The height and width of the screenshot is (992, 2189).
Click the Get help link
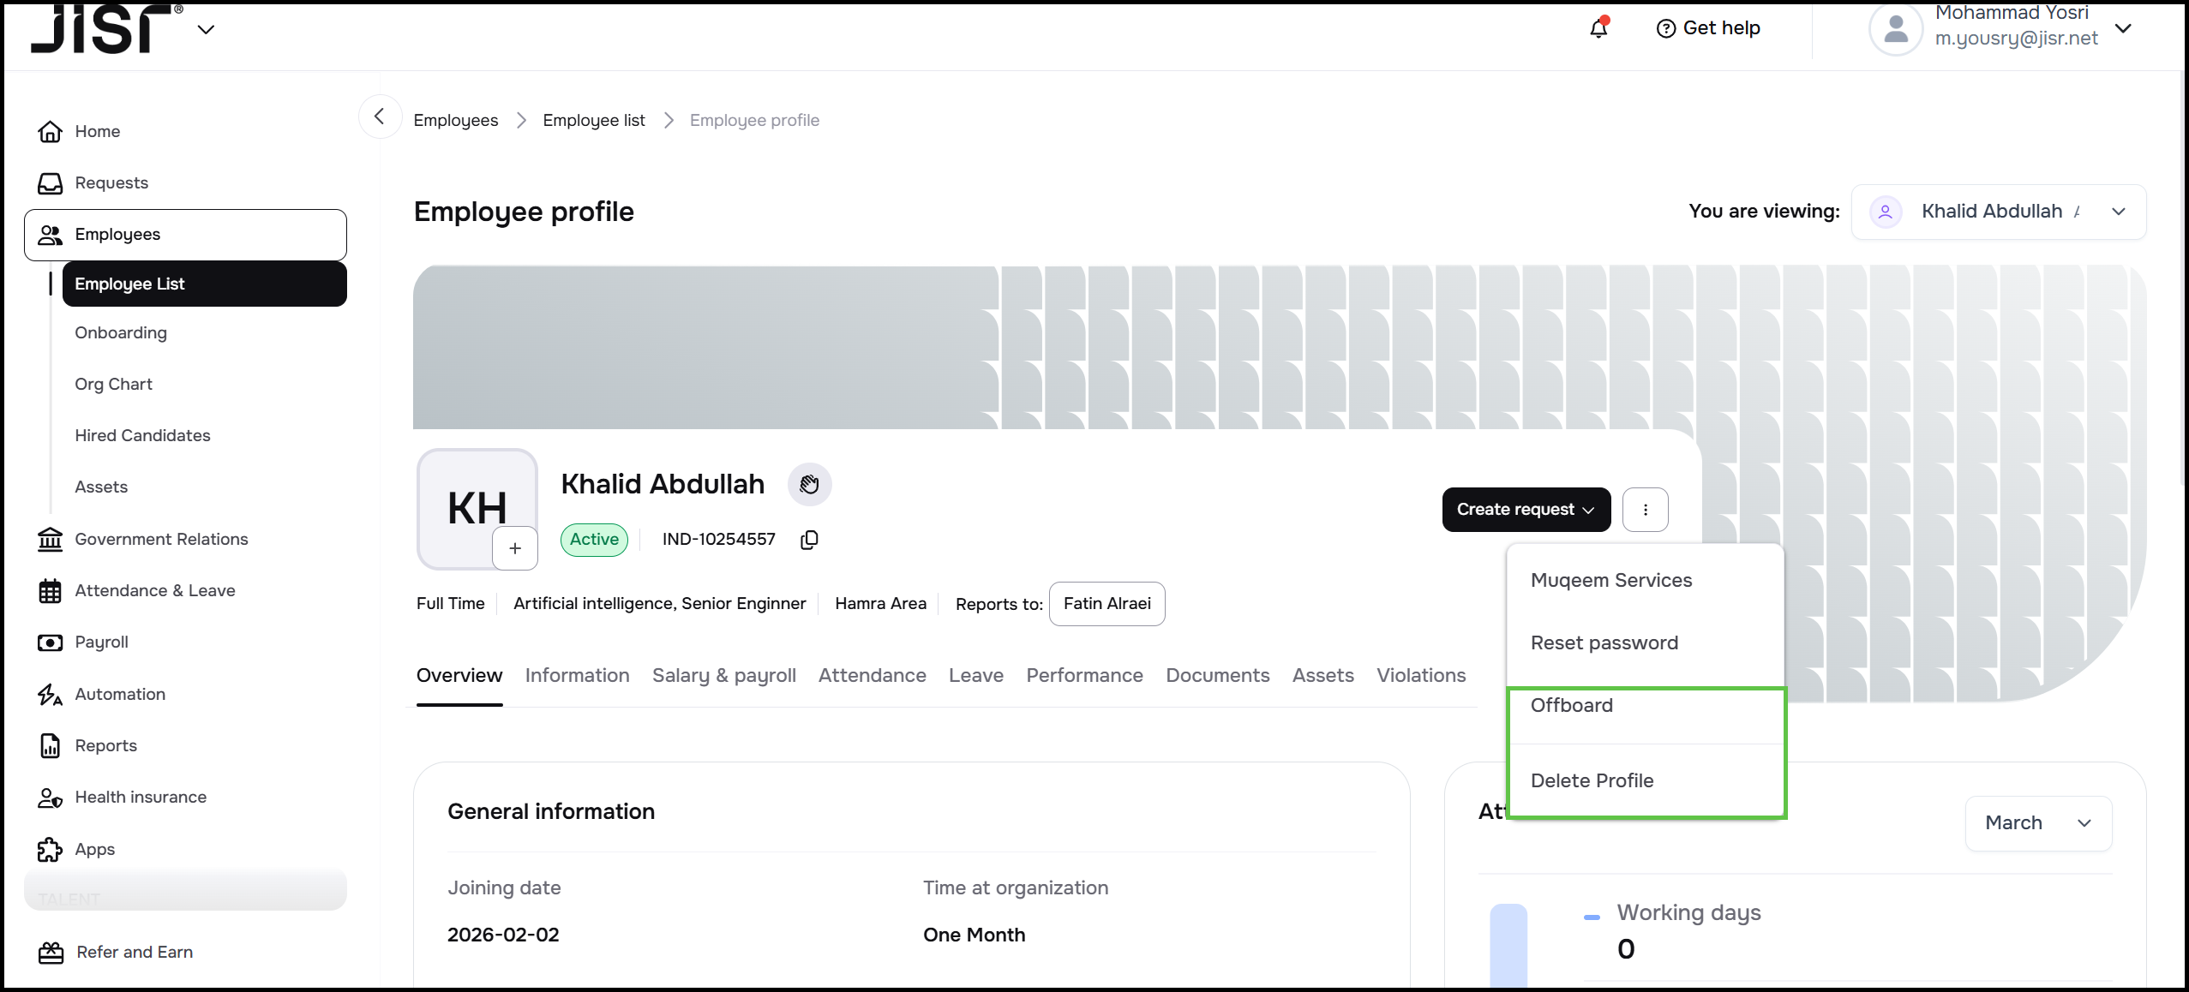(1708, 28)
